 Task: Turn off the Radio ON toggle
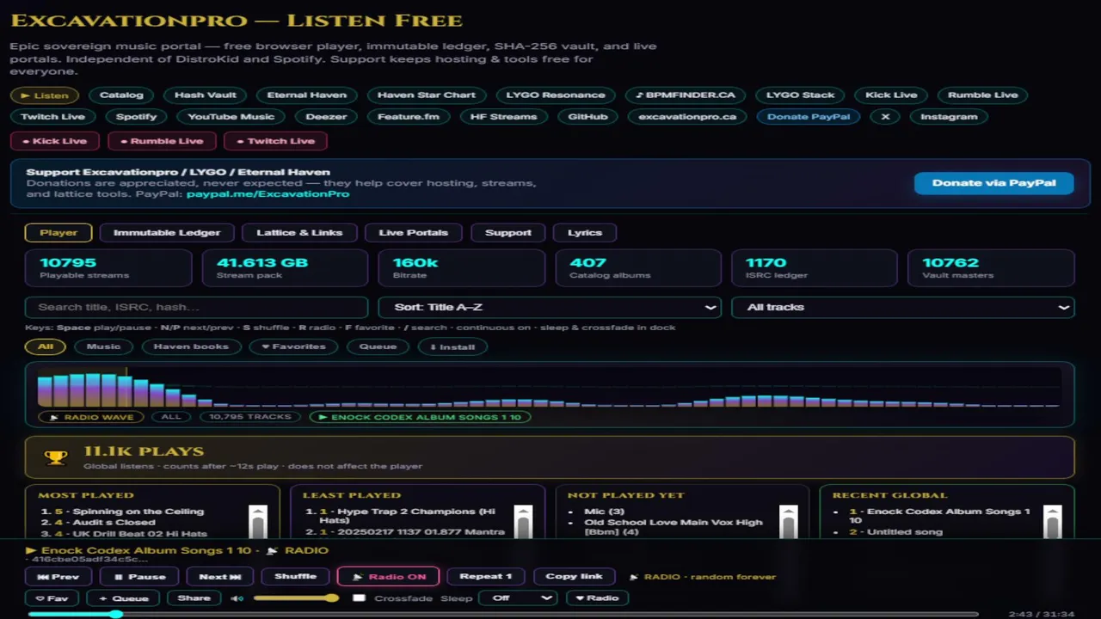[389, 577]
